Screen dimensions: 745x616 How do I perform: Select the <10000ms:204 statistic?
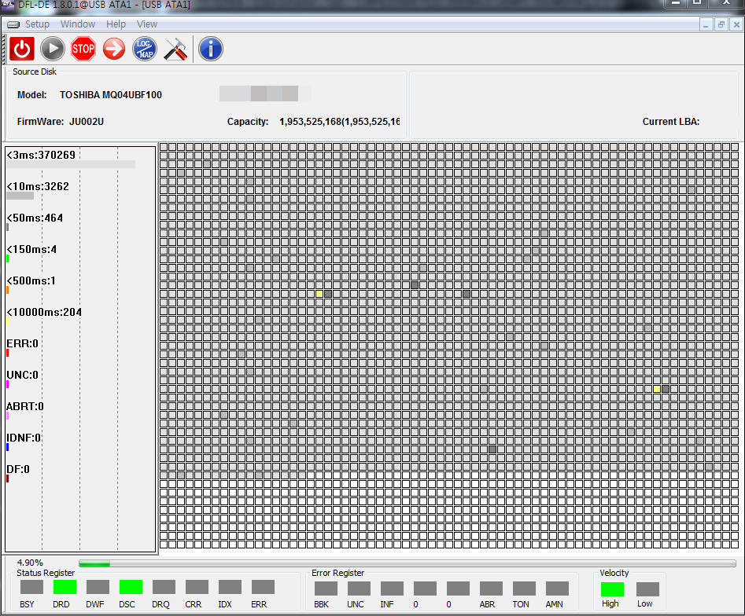tap(44, 312)
